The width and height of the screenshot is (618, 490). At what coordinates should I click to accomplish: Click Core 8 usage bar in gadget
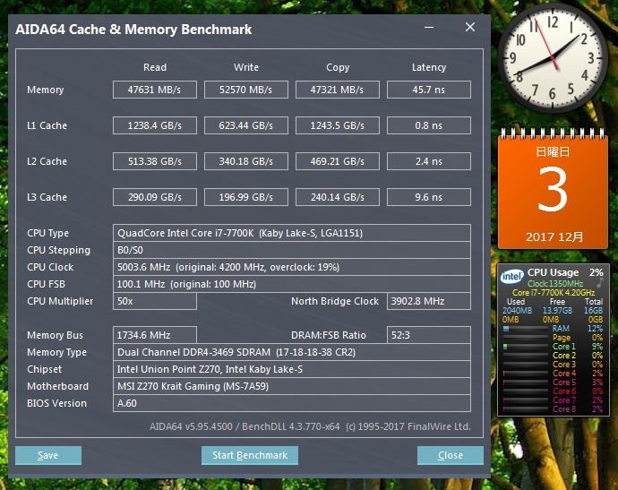(x=526, y=409)
